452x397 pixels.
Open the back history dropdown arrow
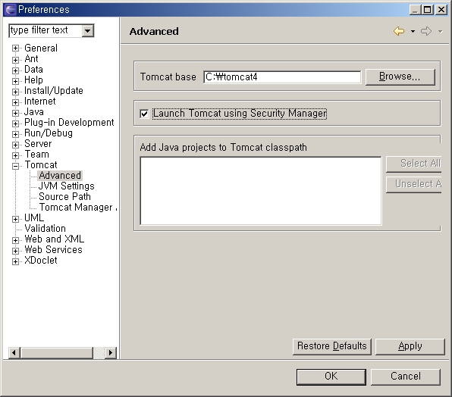413,31
